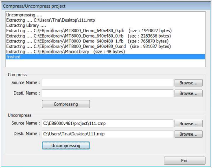The height and width of the screenshot is (168, 212).
Task: Select the highlighted 'finished' log line
Action: [x=105, y=57]
